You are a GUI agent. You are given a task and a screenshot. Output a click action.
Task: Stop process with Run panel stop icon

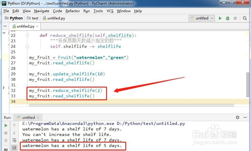coord(6,133)
